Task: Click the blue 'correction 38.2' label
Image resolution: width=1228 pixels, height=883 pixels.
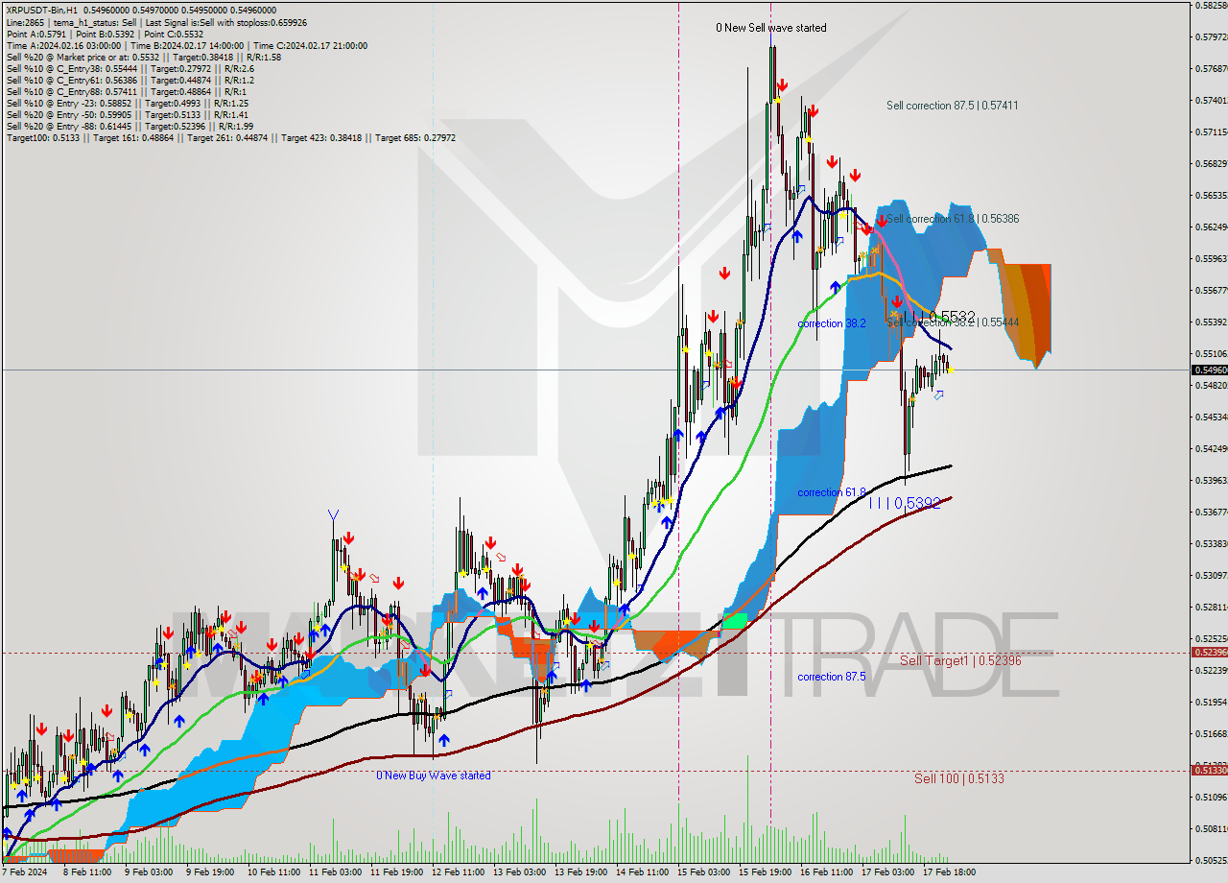Action: coord(832,323)
